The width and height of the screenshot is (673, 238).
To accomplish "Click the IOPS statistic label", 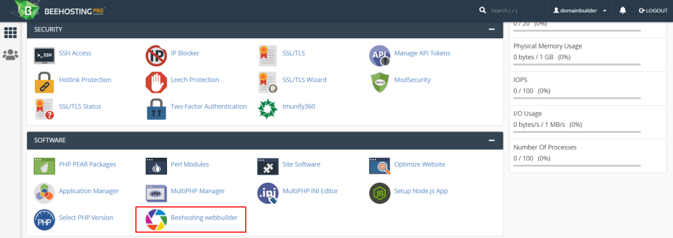I will [x=521, y=80].
